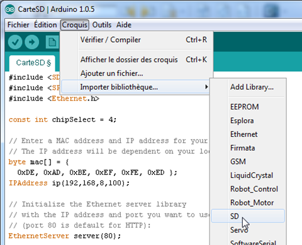Import the highlighted SD library
This screenshot has height=245, width=302.
[248, 216]
